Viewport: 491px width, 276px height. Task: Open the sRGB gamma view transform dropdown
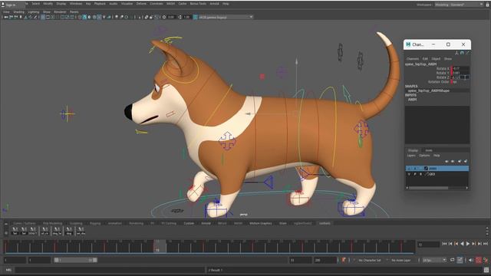pos(226,17)
